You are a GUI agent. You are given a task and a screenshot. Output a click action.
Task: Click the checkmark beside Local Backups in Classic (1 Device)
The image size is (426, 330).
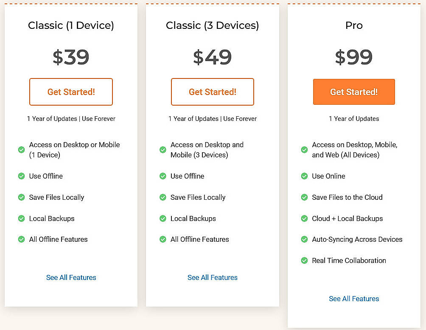click(21, 218)
